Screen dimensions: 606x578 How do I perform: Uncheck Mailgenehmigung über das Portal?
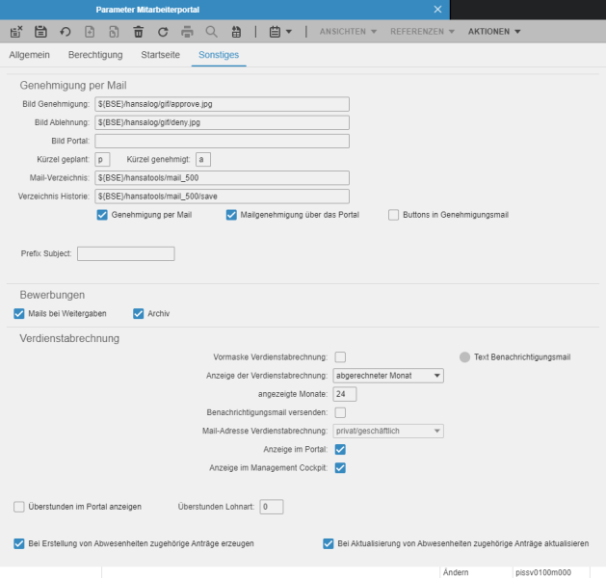231,215
